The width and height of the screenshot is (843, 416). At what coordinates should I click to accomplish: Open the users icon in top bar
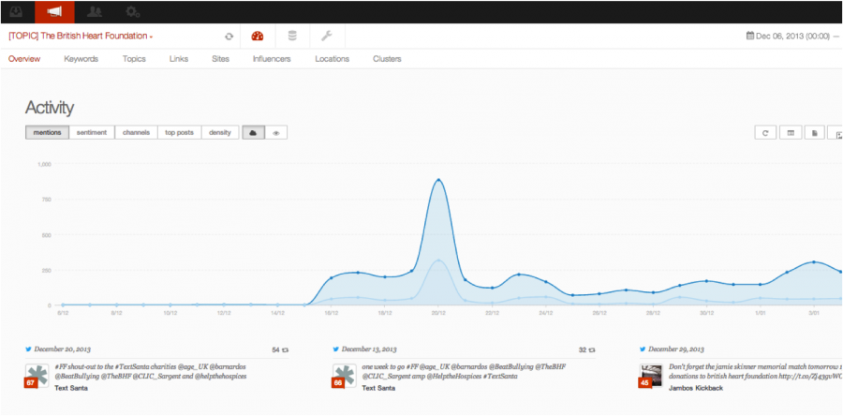pos(95,11)
